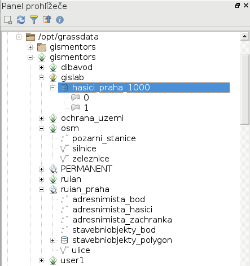This screenshot has height=266, width=250.
Task: Collapse the hasici_praha_1000 layer node
Action: (x=53, y=88)
